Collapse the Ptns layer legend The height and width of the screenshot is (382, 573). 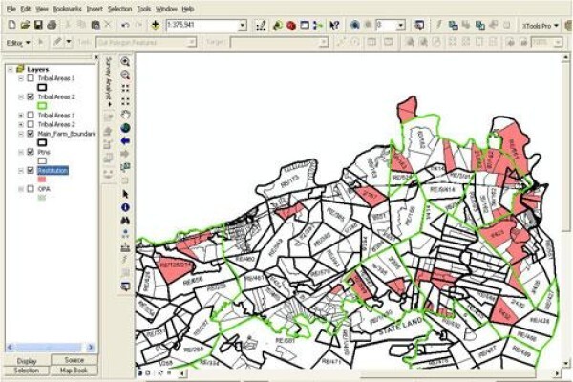click(x=21, y=152)
